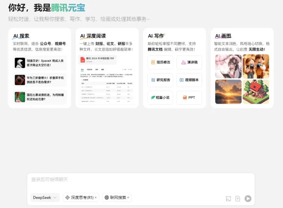Click the orange slide icon beside PPT
The width and height of the screenshot is (283, 208).
coord(185,98)
